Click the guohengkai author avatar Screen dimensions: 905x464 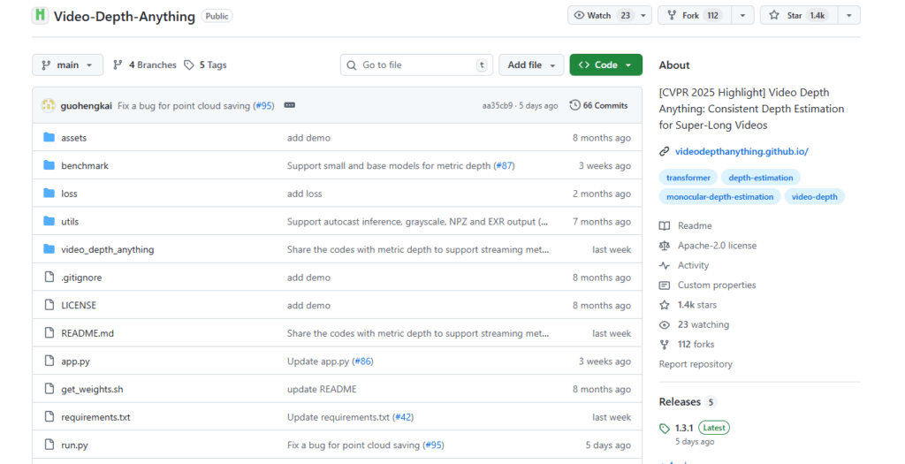[48, 105]
